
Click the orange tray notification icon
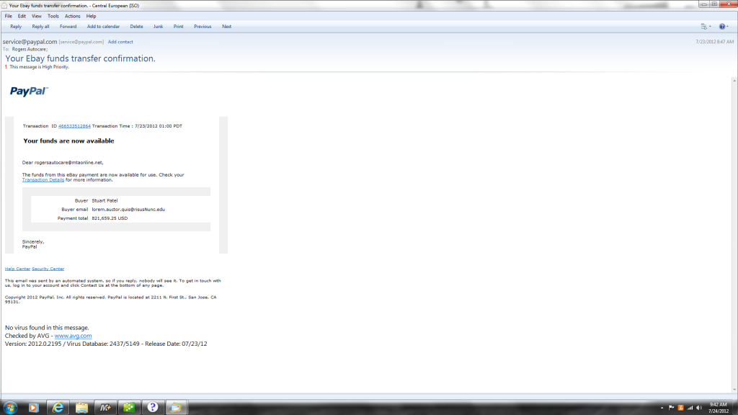680,408
